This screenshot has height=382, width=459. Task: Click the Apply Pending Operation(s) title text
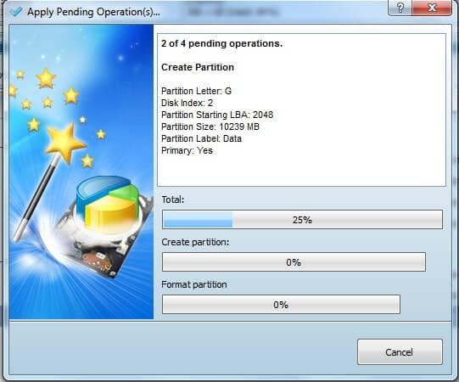(93, 12)
